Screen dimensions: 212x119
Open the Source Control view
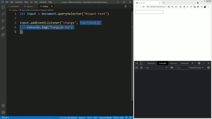tap(3, 21)
